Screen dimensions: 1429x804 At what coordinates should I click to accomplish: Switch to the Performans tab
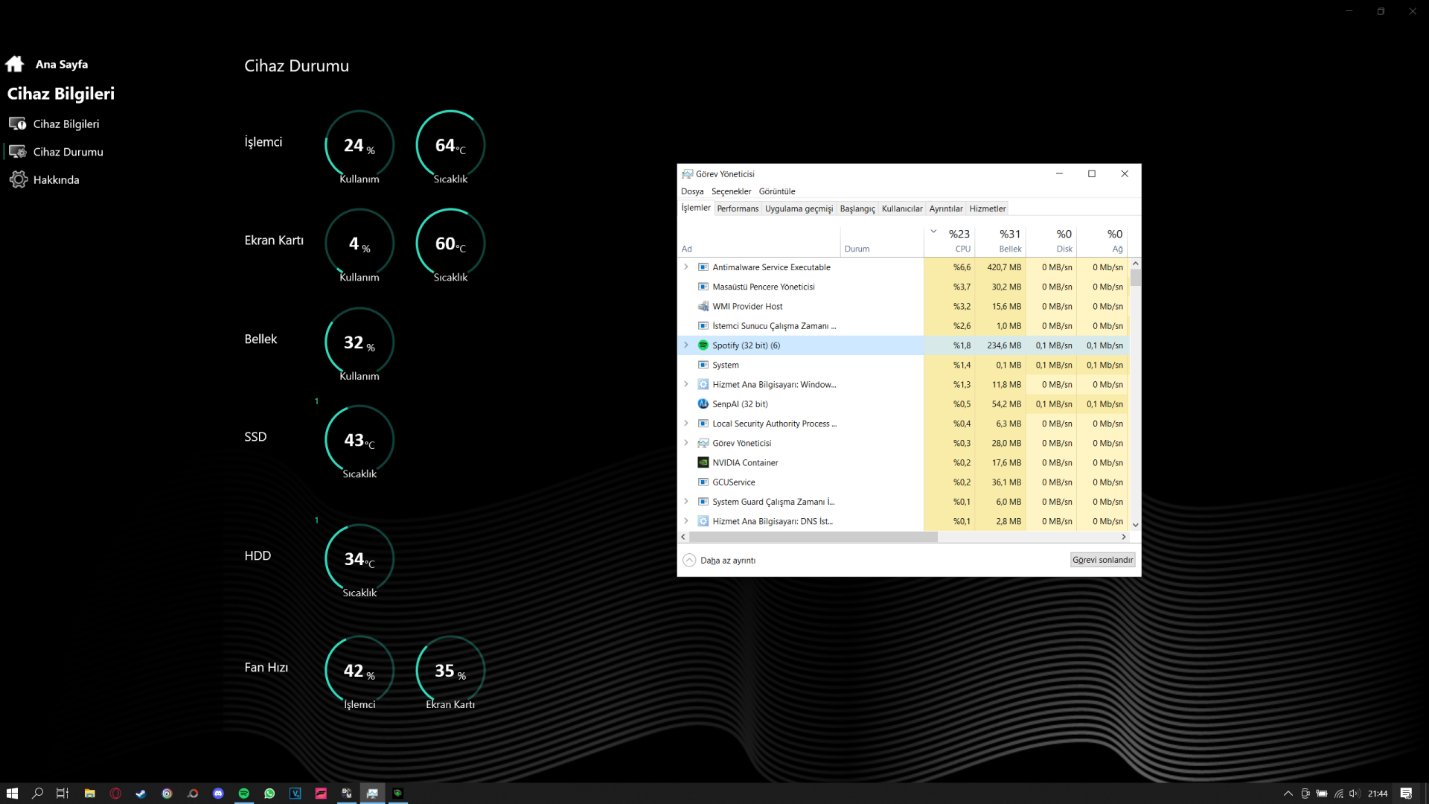point(738,208)
